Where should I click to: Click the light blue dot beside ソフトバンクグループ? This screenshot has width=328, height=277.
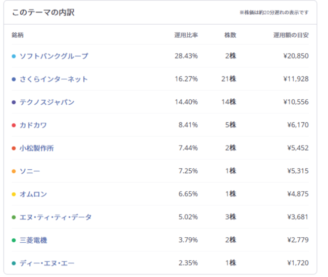pyautogui.click(x=14, y=56)
